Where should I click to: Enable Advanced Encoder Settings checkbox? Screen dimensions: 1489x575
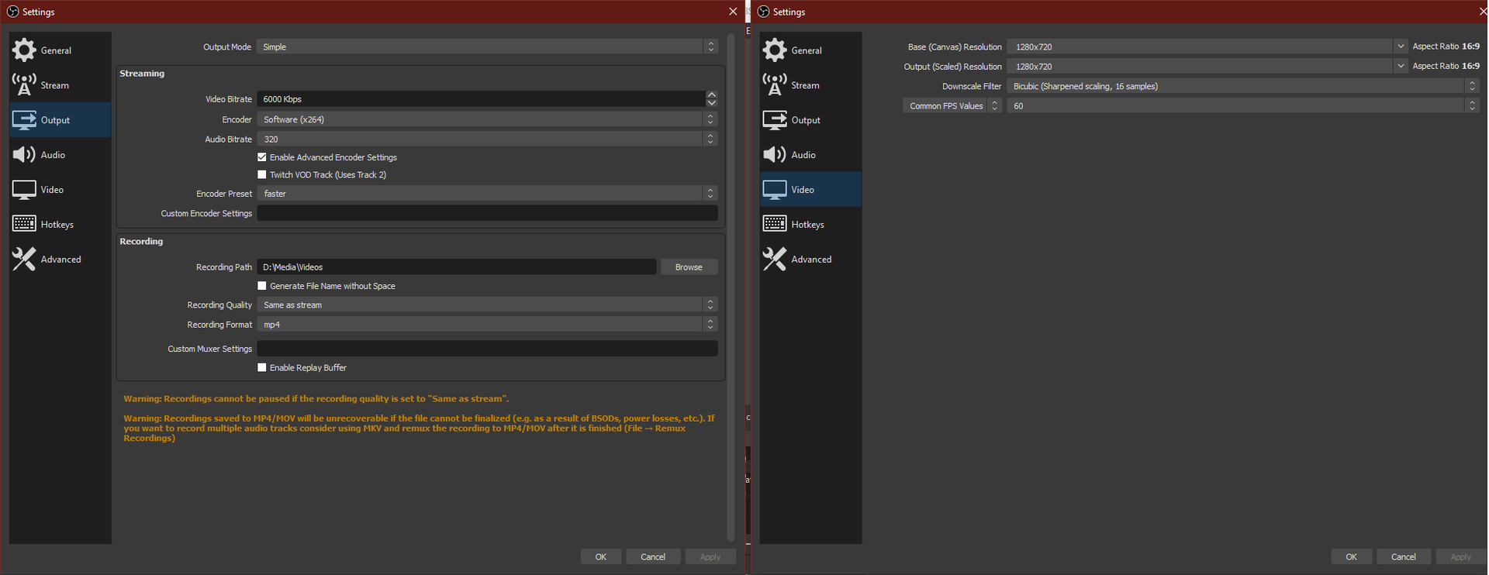(262, 157)
